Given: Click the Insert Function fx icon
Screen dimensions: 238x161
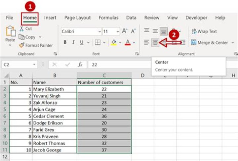Looking at the screenshot, I should 80,65.
